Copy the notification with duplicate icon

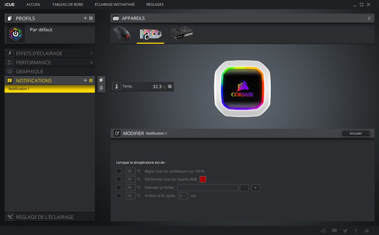101,80
